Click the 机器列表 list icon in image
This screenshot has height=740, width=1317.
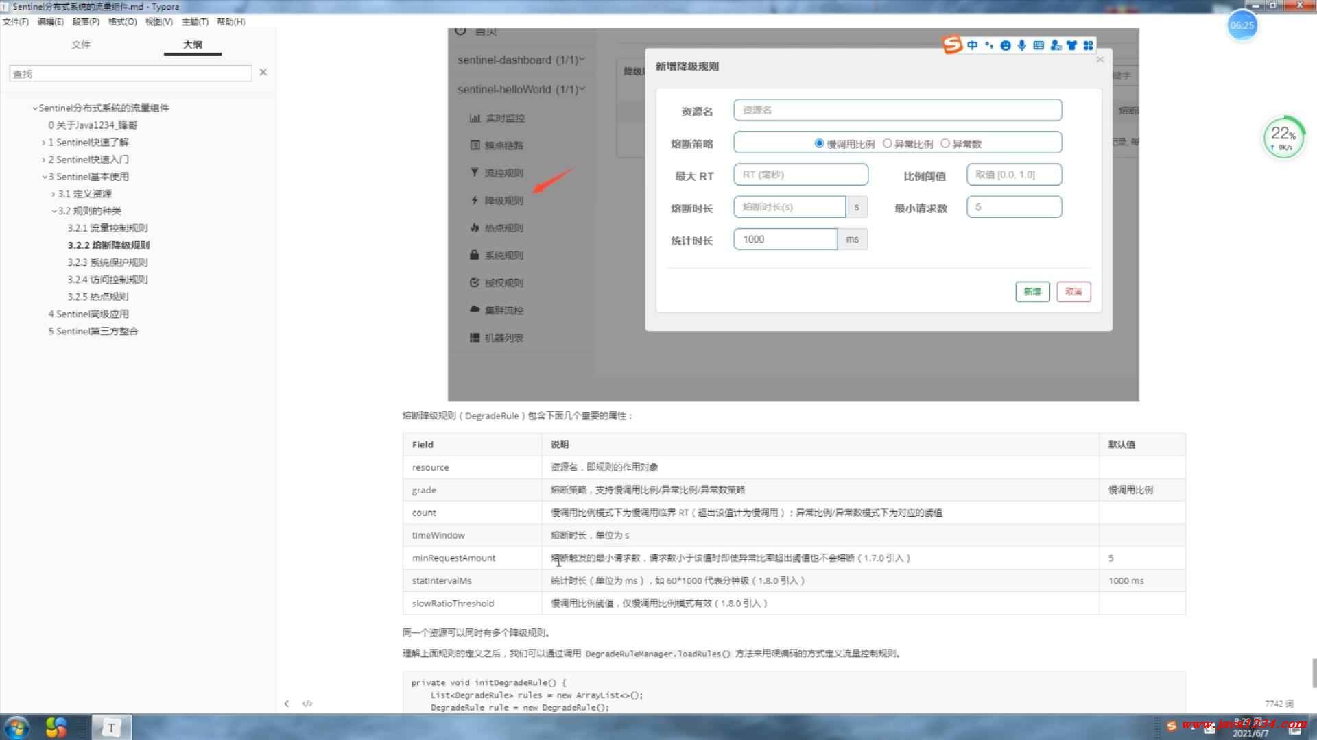tap(475, 337)
